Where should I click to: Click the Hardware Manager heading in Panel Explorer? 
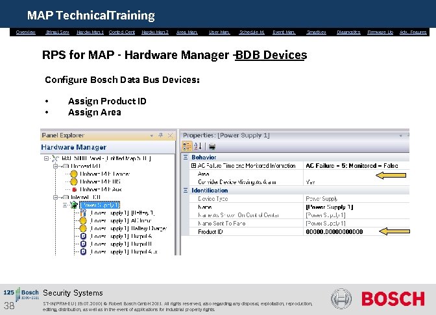pyautogui.click(x=74, y=147)
